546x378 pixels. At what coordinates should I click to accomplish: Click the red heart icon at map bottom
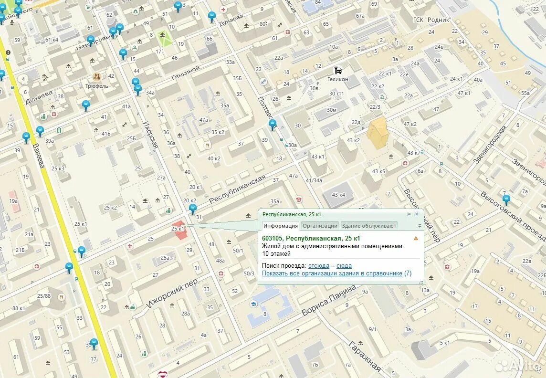[163, 374]
